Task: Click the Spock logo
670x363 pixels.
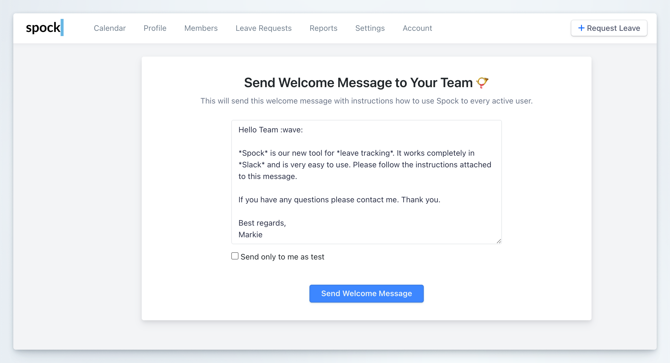Action: coord(45,28)
